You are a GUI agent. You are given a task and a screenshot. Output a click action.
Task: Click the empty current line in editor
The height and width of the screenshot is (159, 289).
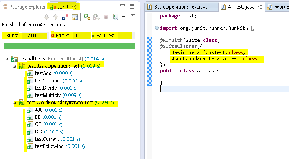(x=225, y=89)
